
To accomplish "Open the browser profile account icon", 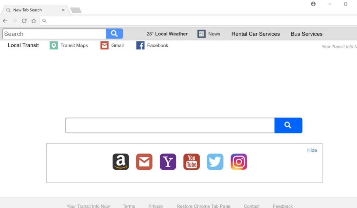I will coord(313,4).
